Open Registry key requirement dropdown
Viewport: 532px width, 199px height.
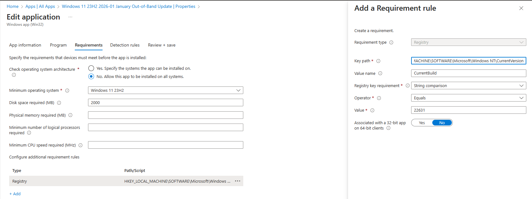click(469, 86)
